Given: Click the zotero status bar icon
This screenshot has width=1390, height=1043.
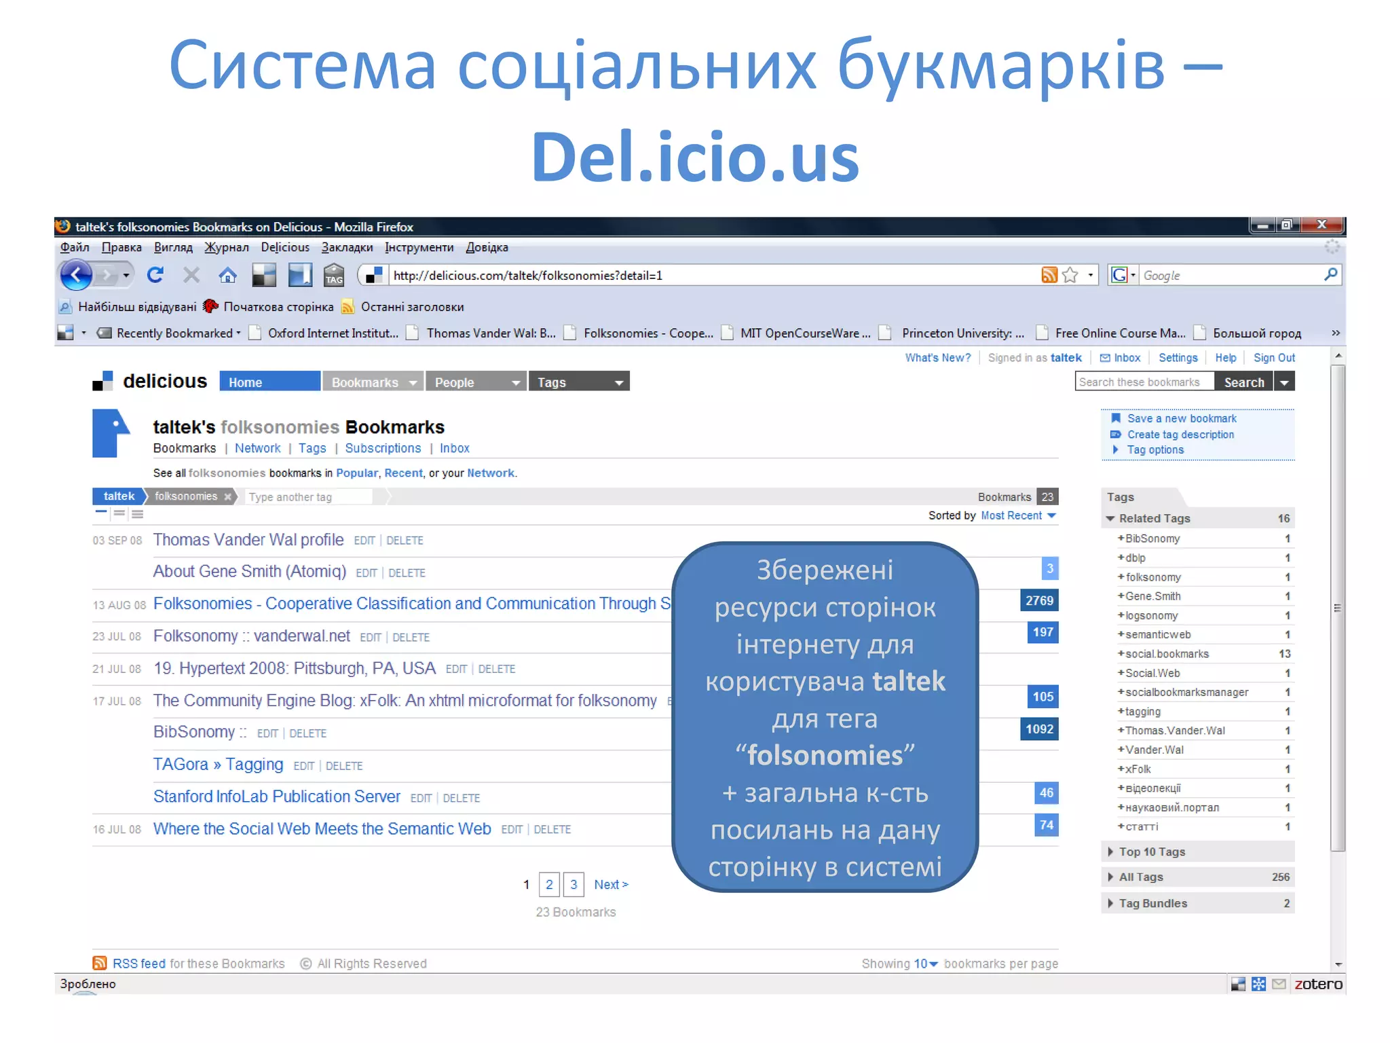Looking at the screenshot, I should [1318, 984].
